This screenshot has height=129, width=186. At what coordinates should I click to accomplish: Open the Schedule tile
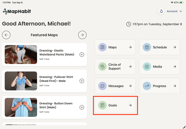160,47
